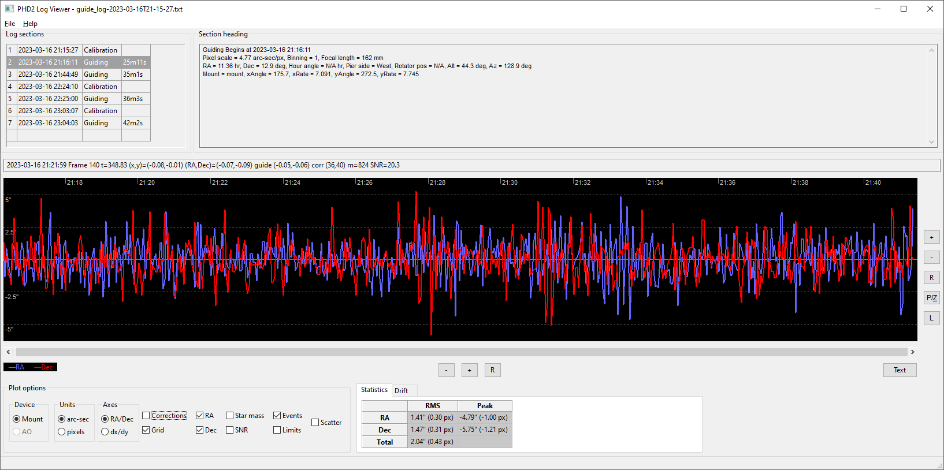Image resolution: width=944 pixels, height=470 pixels.
Task: Switch to the Statistics tab
Action: (374, 390)
